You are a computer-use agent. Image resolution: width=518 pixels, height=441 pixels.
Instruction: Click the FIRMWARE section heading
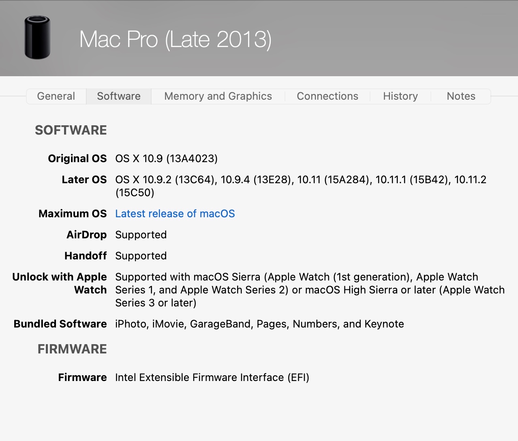72,349
